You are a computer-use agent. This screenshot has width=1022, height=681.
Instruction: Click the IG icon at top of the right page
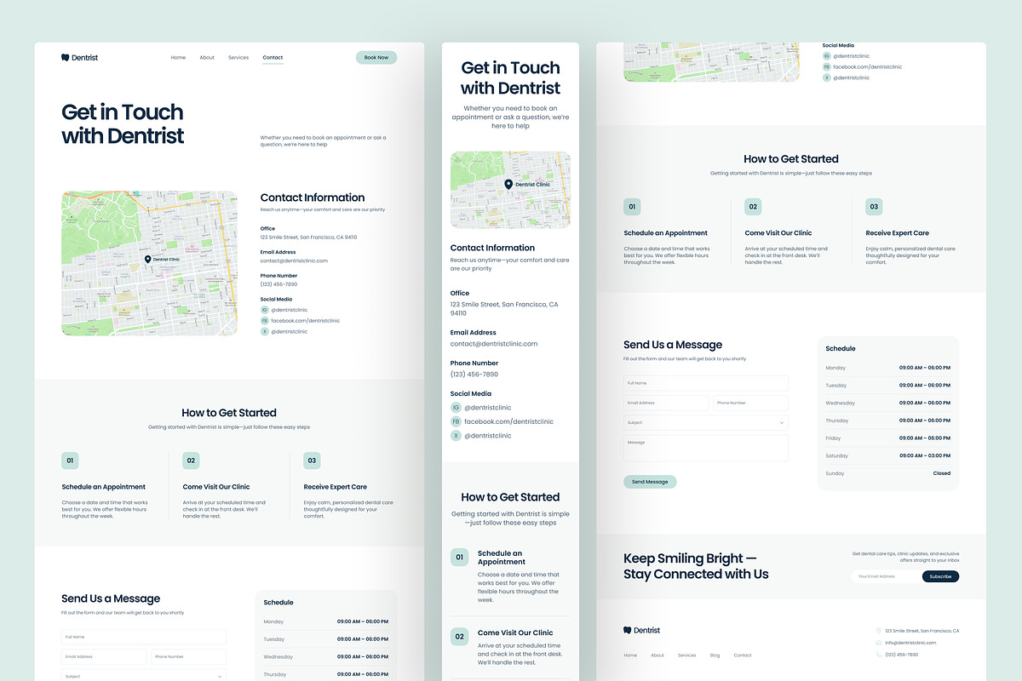click(x=826, y=55)
